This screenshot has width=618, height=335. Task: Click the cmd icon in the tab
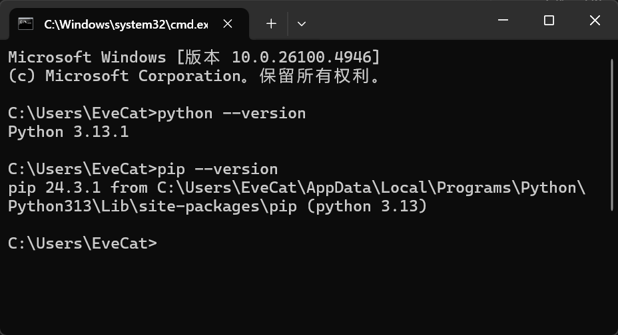tap(26, 24)
